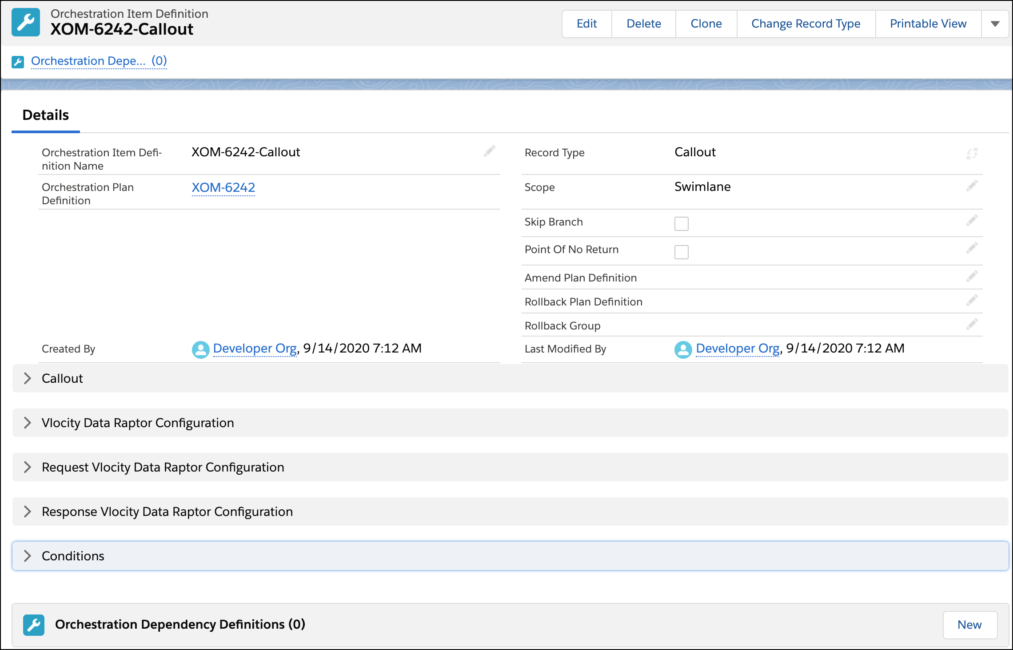This screenshot has height=650, width=1013.
Task: Click the Printable View button
Action: 928,24
